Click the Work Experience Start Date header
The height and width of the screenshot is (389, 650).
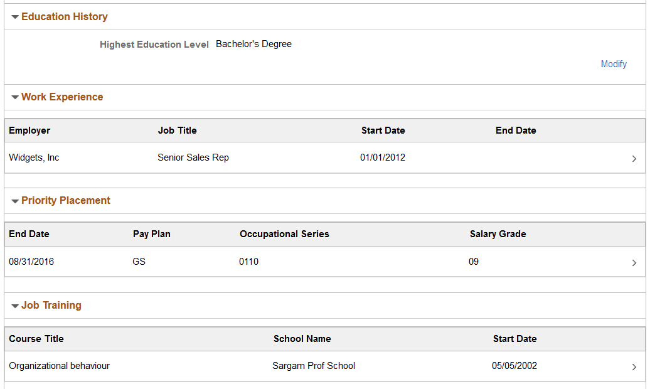click(383, 131)
